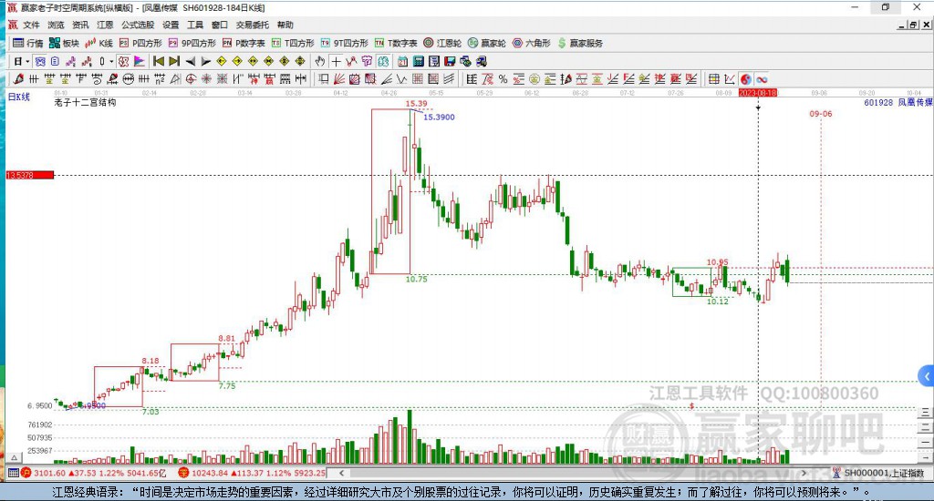The height and width of the screenshot is (501, 934).
Task: Click the 6.9500 axis price label
Action: click(39, 405)
